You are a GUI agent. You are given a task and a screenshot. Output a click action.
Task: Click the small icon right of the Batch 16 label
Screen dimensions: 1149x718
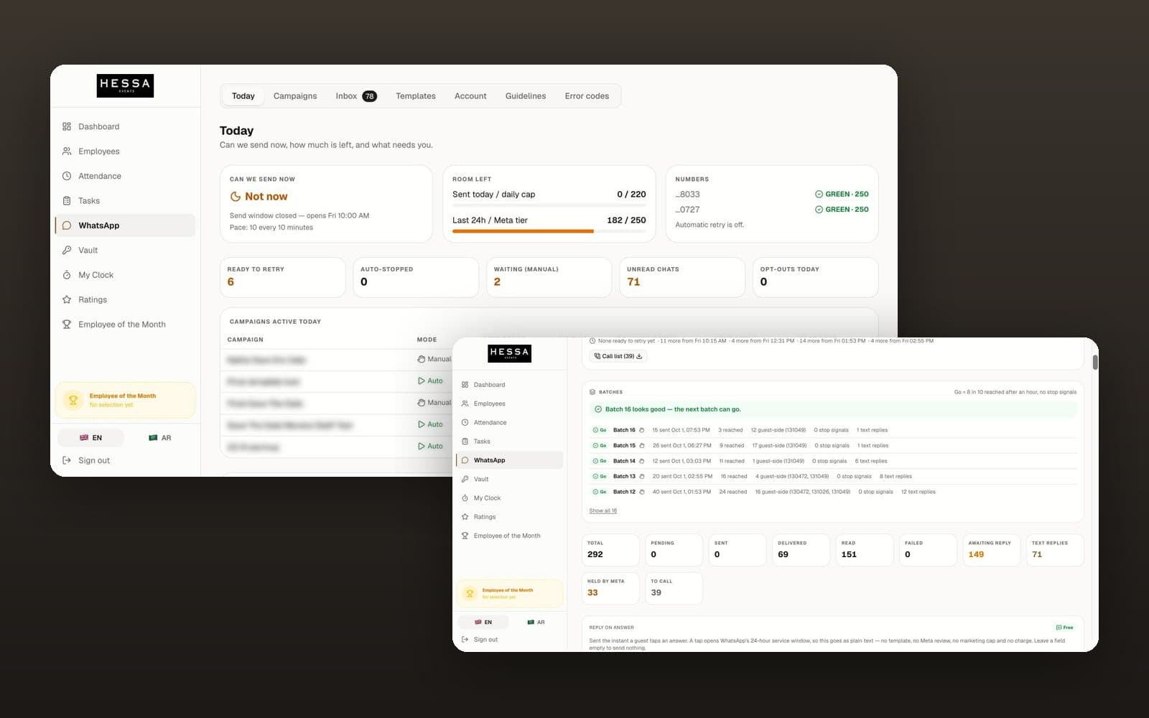point(642,430)
